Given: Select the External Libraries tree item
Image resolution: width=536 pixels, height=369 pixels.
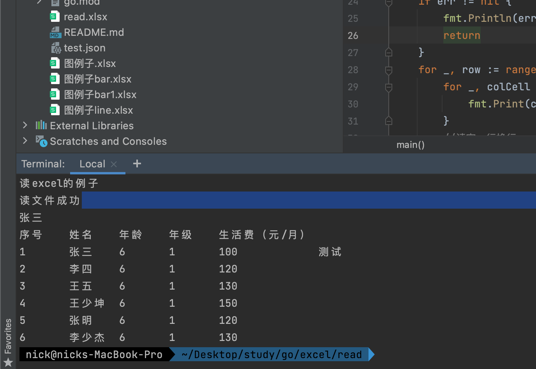Looking at the screenshot, I should click(x=92, y=126).
